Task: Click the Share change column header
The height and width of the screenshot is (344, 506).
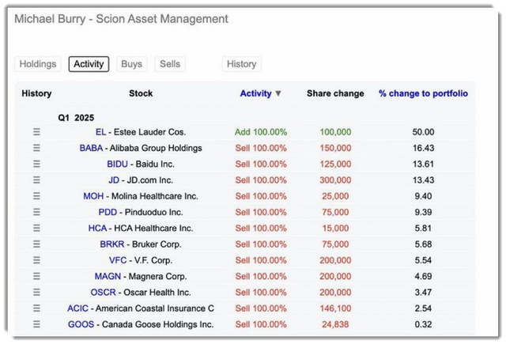Action: pos(335,93)
